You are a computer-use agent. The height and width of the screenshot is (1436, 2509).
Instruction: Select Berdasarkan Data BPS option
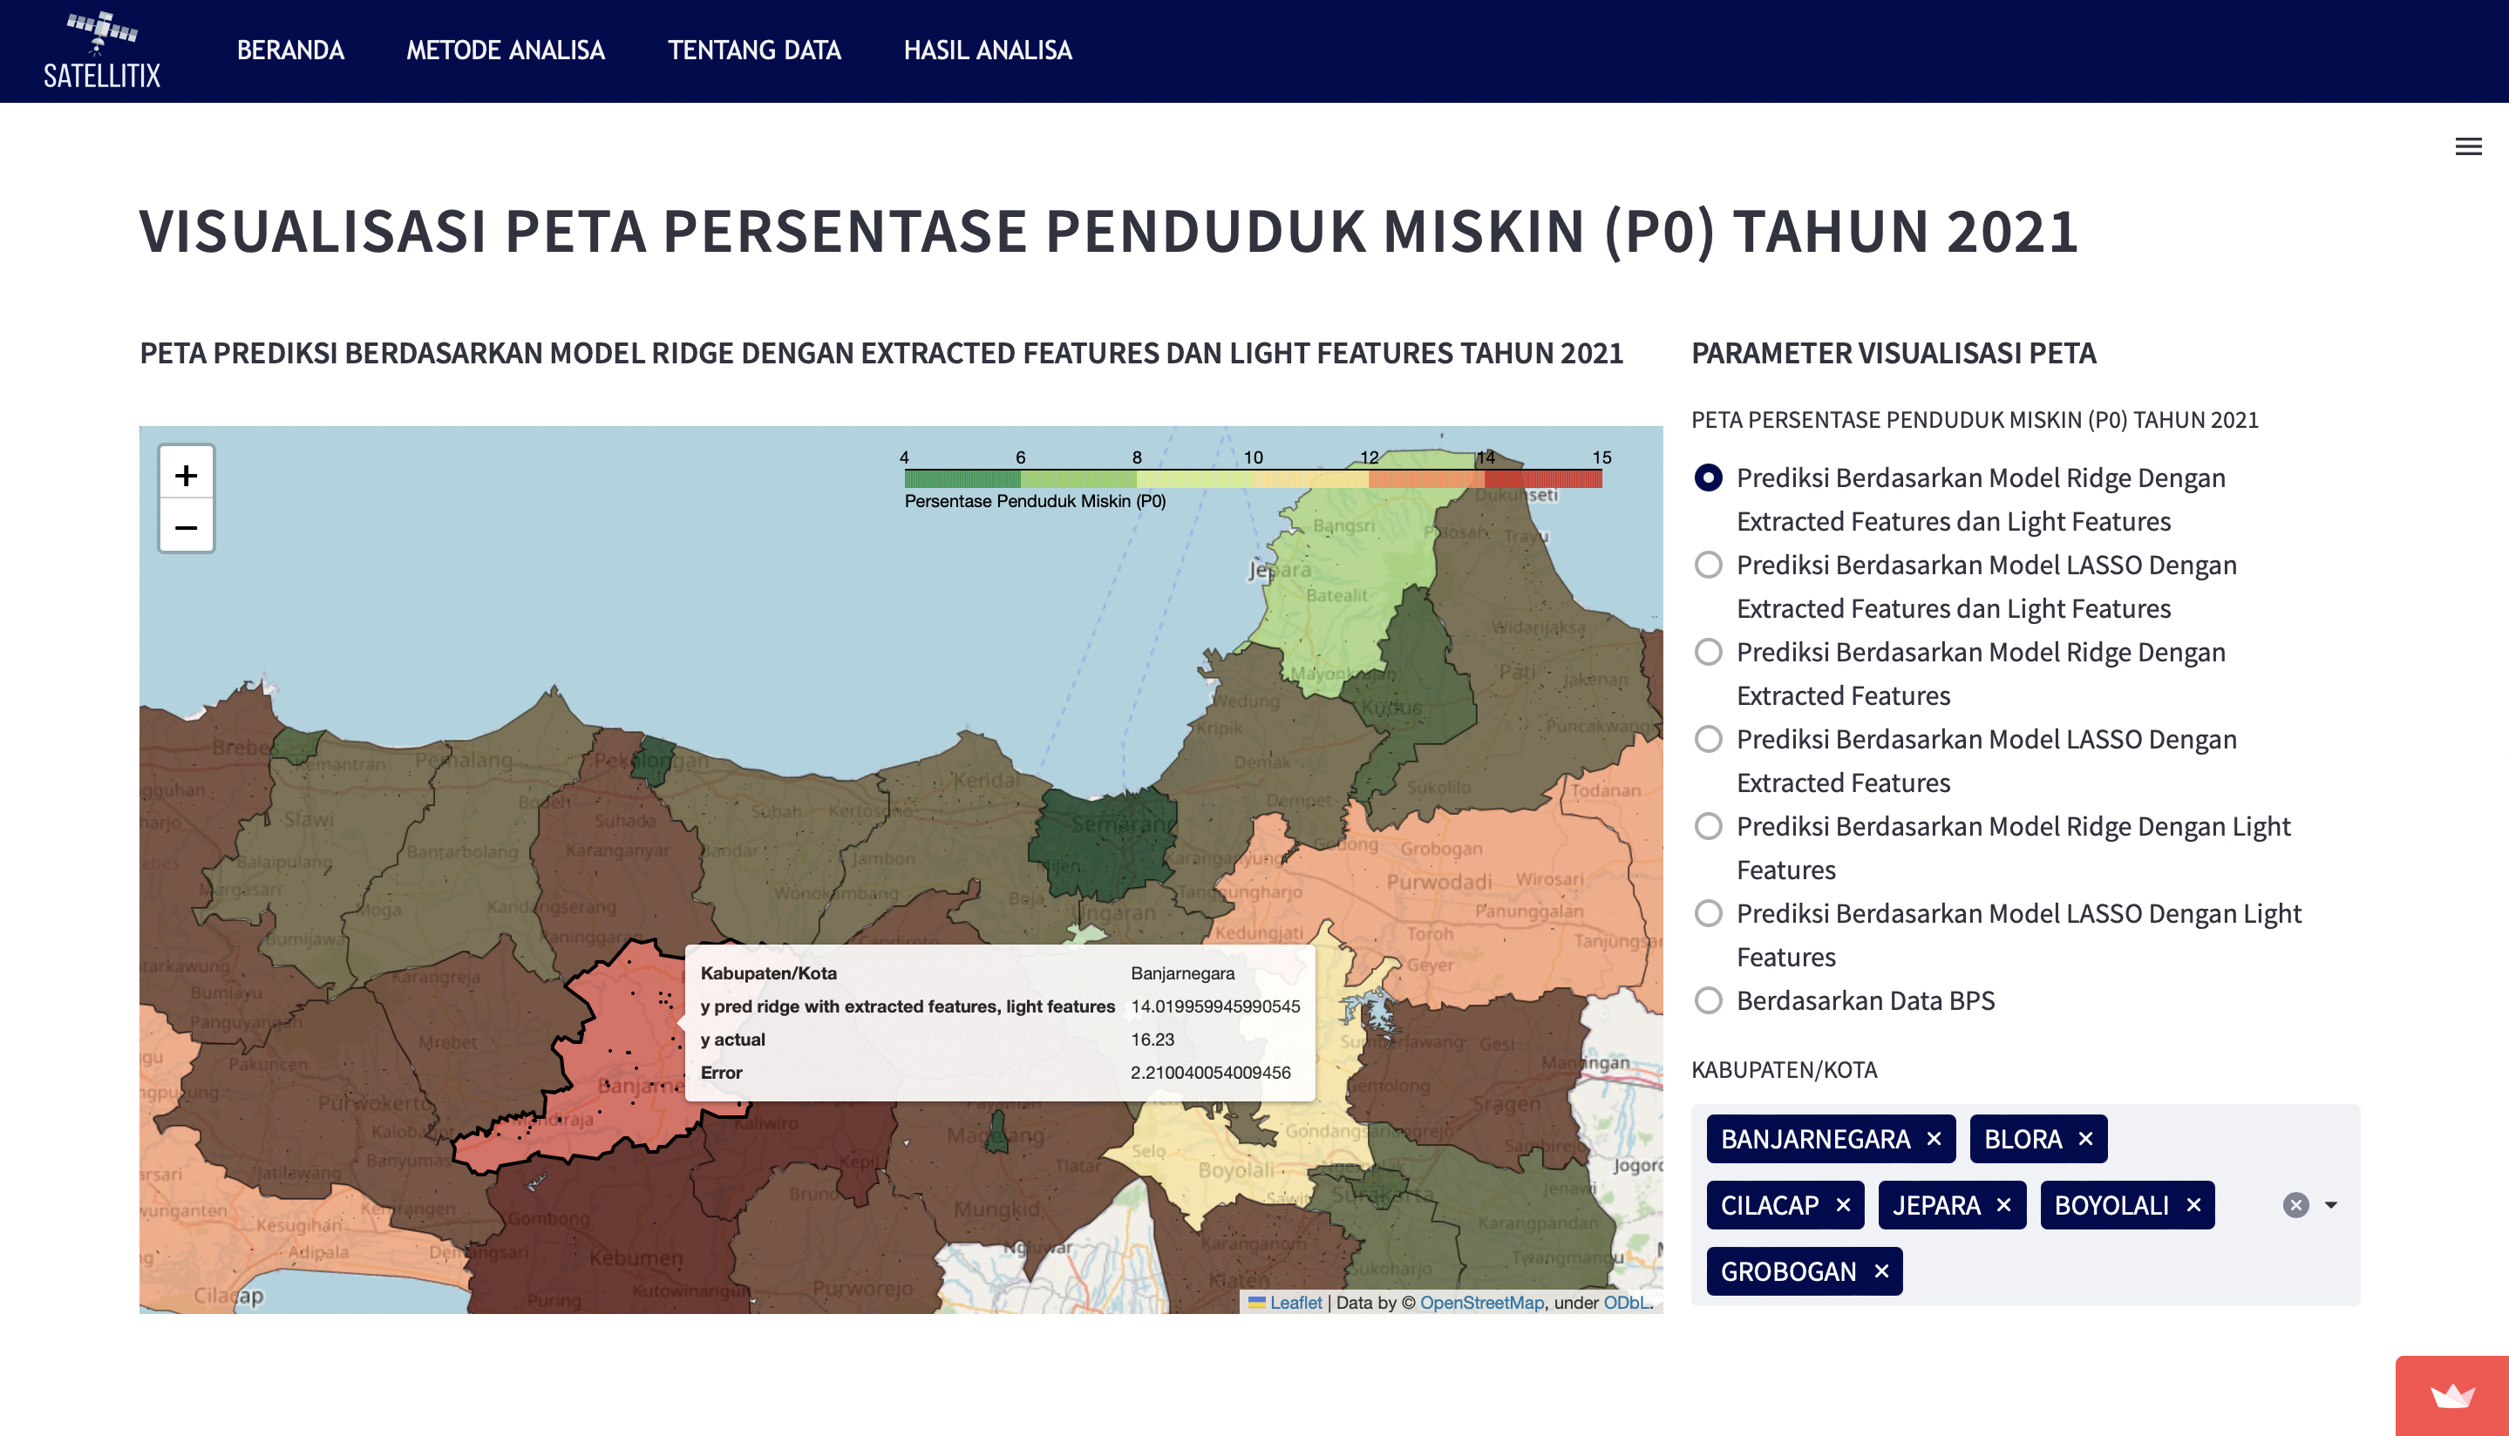[x=1708, y=1000]
